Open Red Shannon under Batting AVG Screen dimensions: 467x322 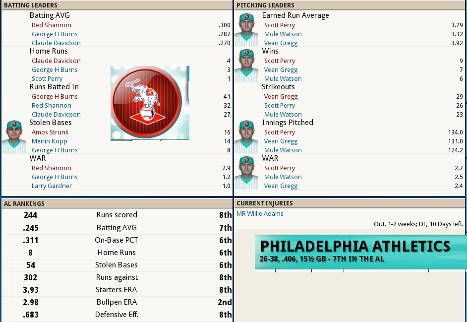click(51, 25)
